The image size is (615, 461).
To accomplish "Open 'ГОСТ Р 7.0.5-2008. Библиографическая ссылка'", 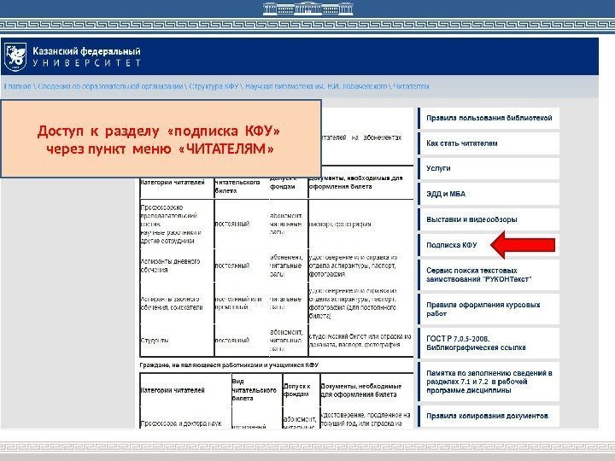I will click(489, 343).
